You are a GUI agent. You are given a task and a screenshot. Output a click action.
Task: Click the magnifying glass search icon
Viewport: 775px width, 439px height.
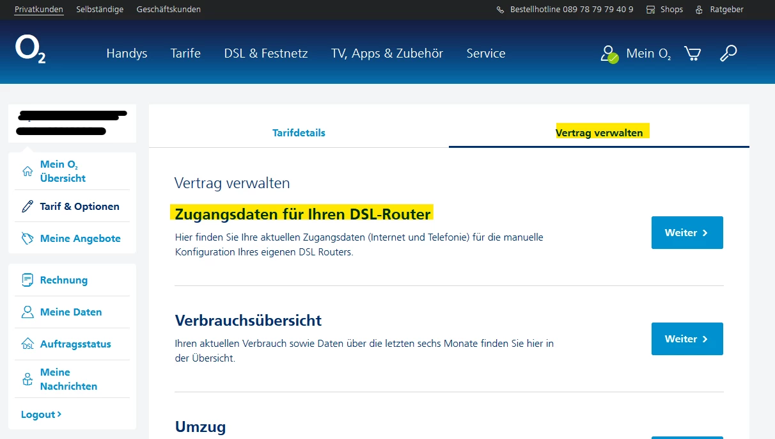pos(728,53)
